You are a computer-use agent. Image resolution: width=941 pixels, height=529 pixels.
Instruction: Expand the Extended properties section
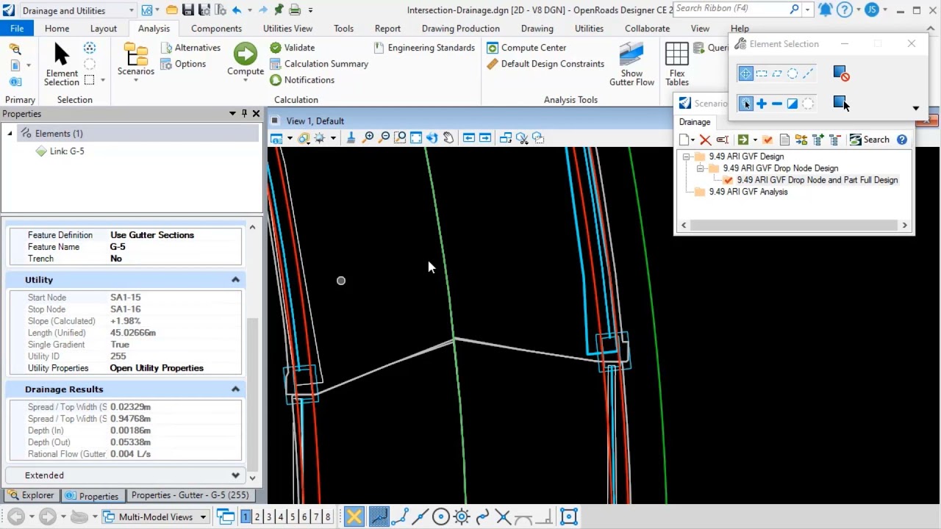pos(235,475)
